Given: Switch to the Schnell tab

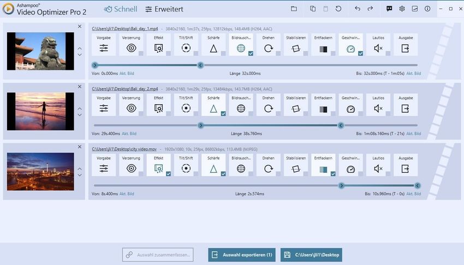Looking at the screenshot, I should (121, 9).
